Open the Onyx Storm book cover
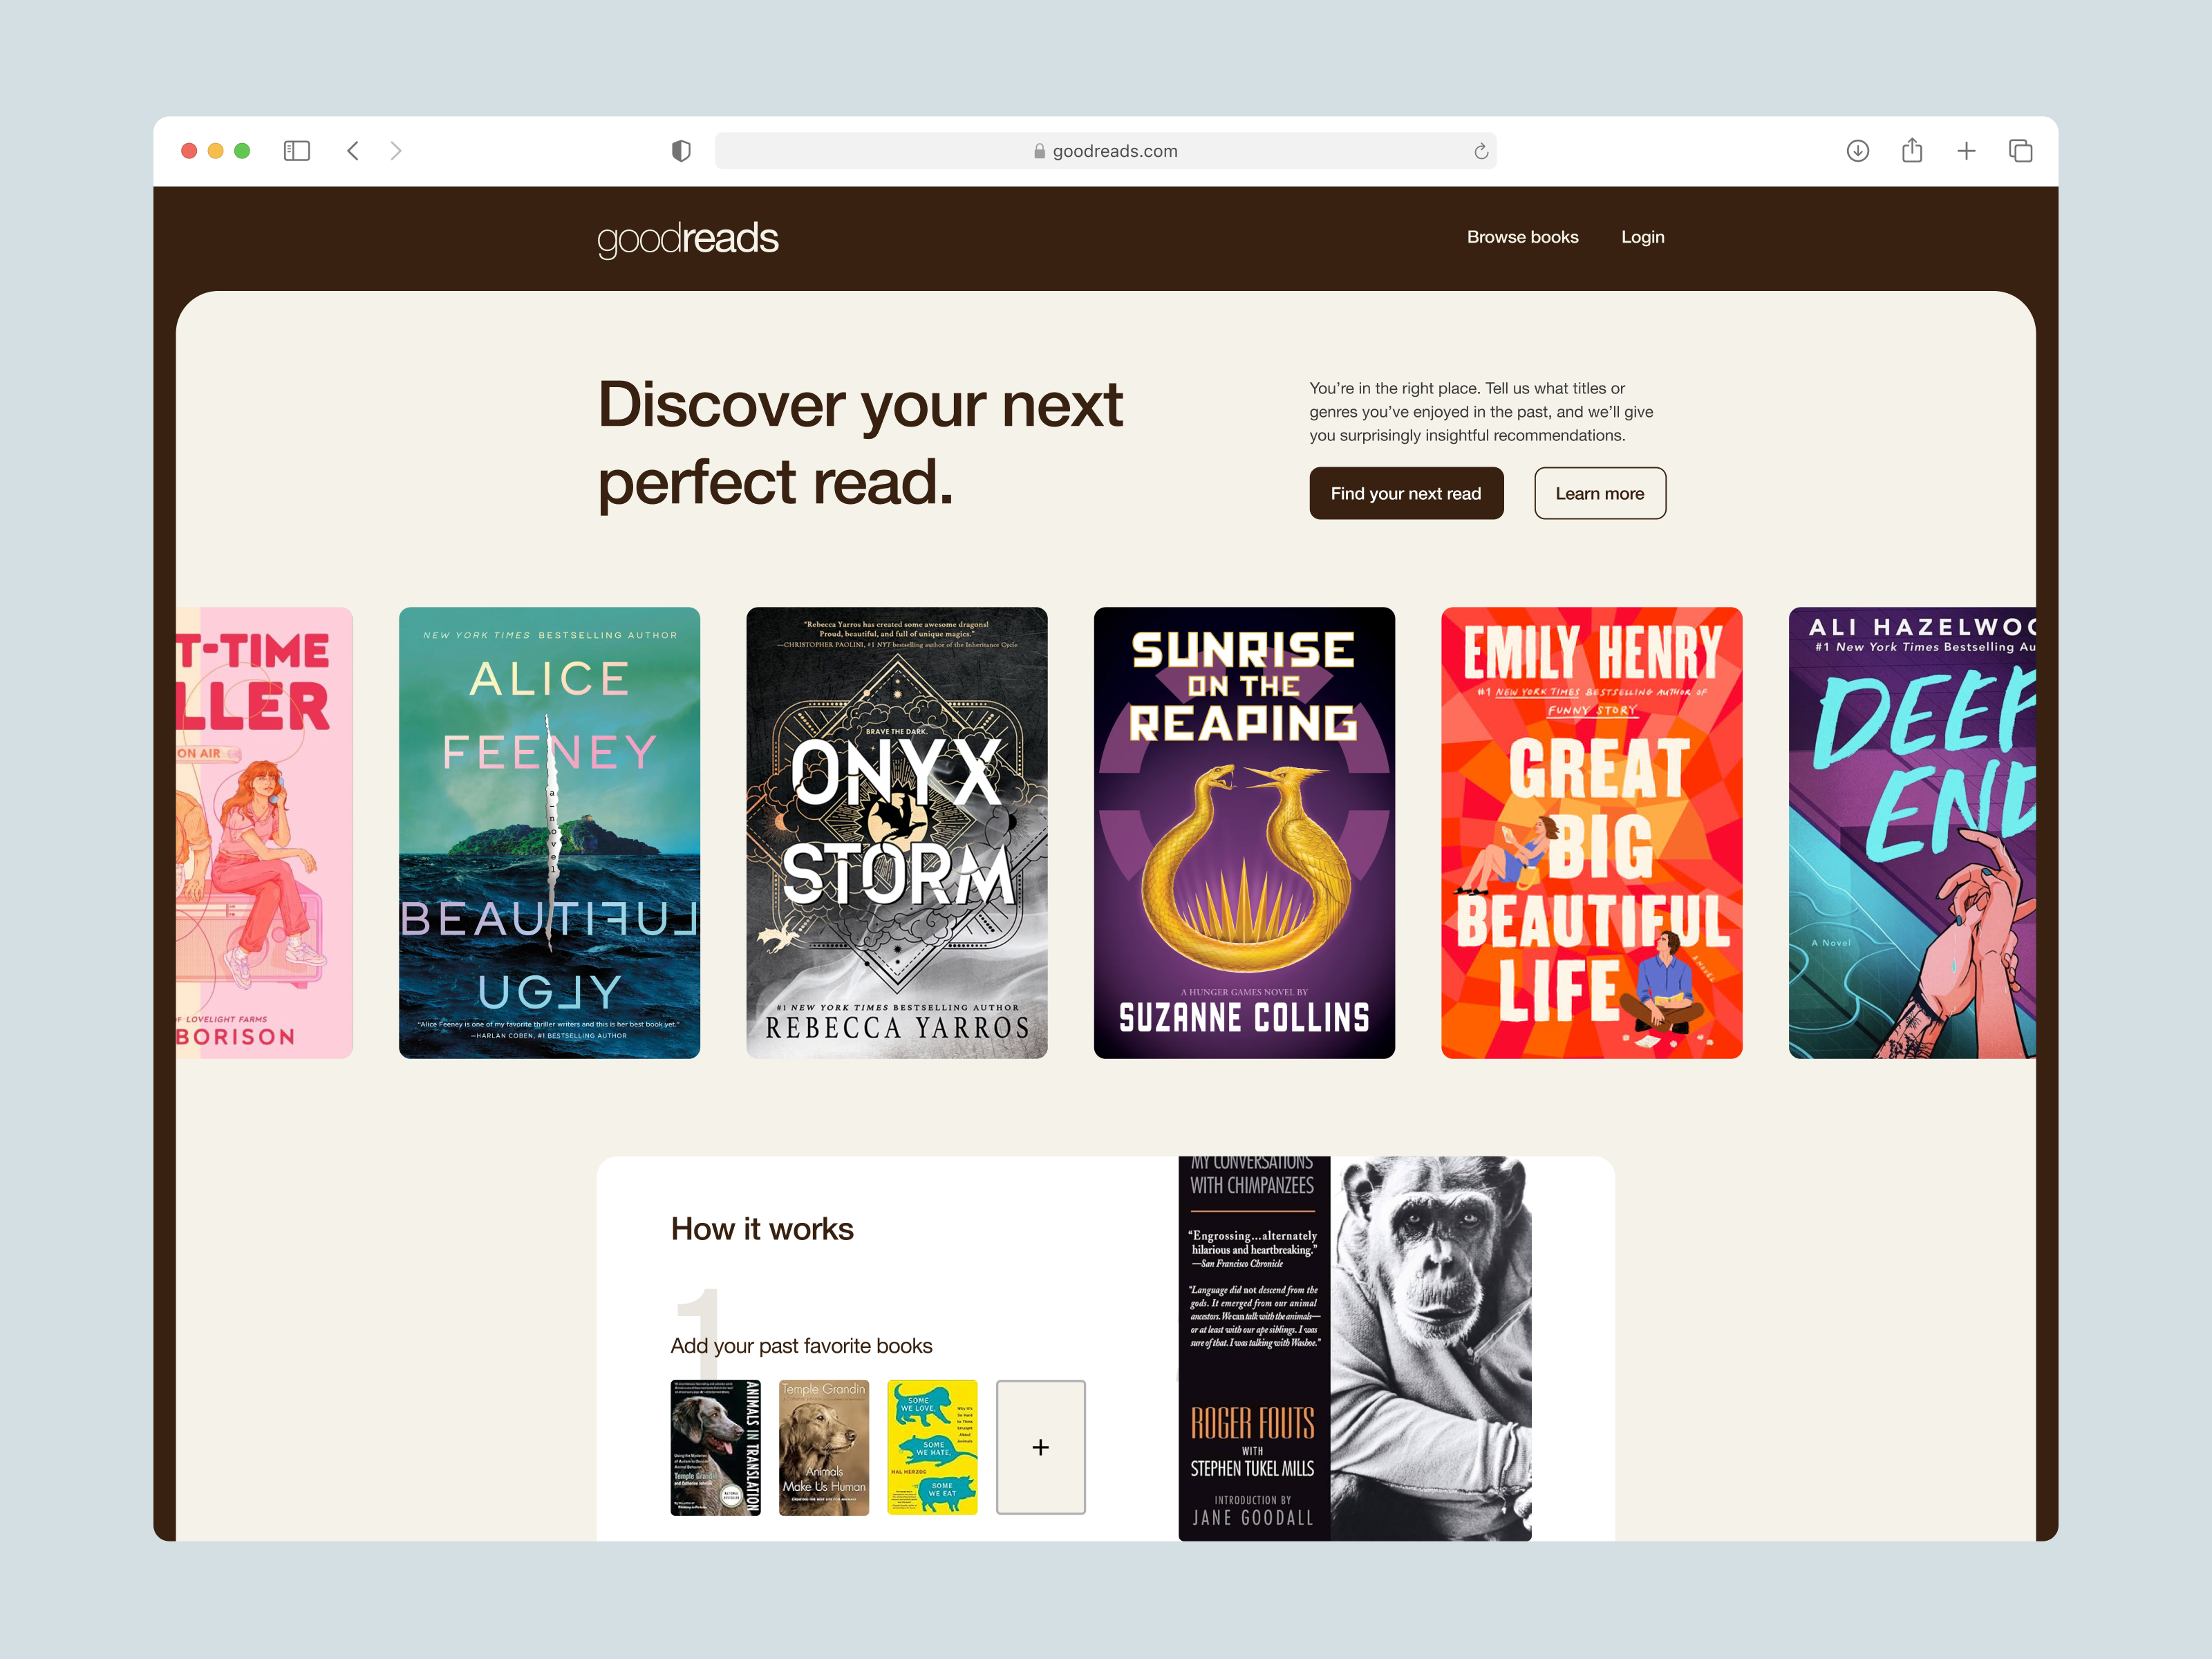The image size is (2212, 1659). [896, 832]
